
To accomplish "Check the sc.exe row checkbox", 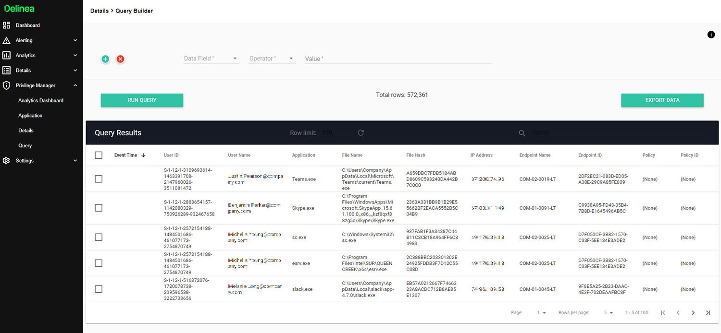I will coord(99,238).
